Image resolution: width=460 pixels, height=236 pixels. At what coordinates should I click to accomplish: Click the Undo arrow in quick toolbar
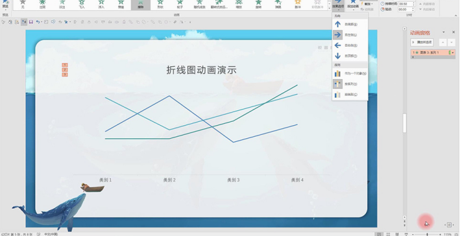click(x=38, y=22)
